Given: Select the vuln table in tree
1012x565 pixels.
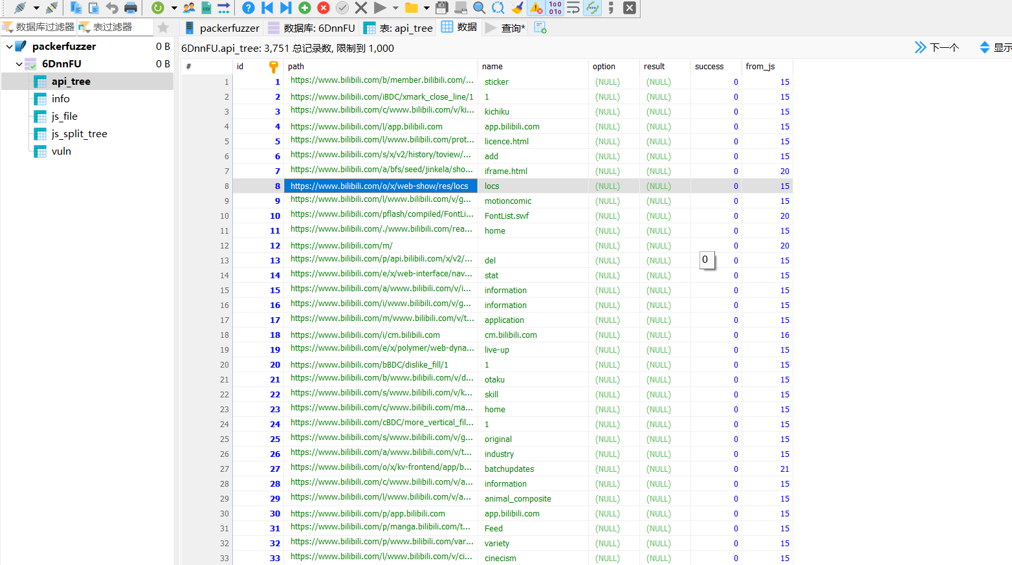Looking at the screenshot, I should pos(61,151).
